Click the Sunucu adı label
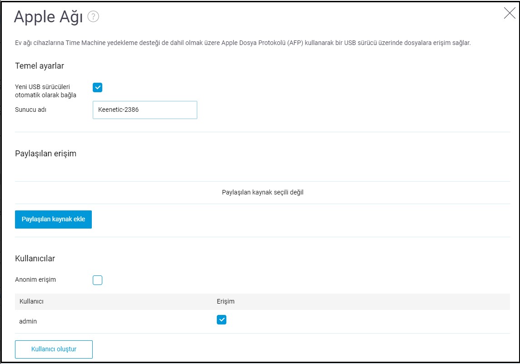This screenshot has width=520, height=364. tap(31, 110)
